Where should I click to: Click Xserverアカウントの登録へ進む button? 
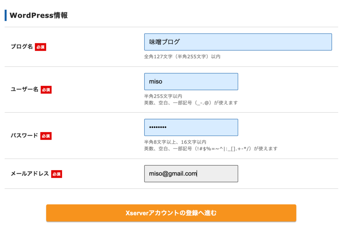(171, 213)
